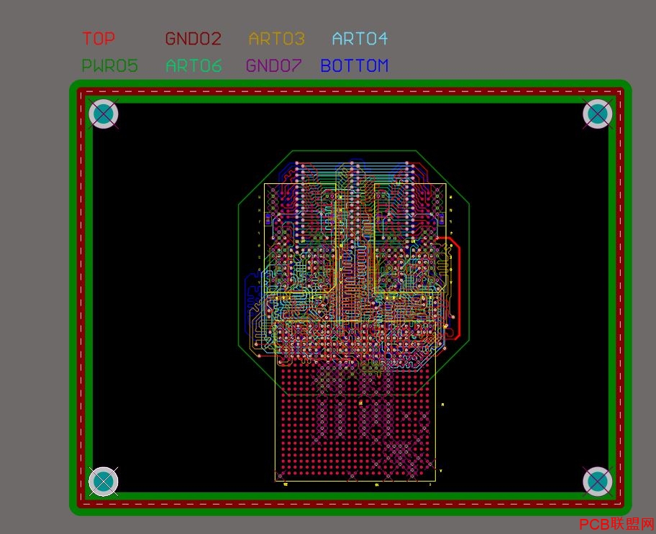Viewport: 656px width, 534px height.
Task: Select the top-right mounting hole
Action: pyautogui.click(x=598, y=114)
